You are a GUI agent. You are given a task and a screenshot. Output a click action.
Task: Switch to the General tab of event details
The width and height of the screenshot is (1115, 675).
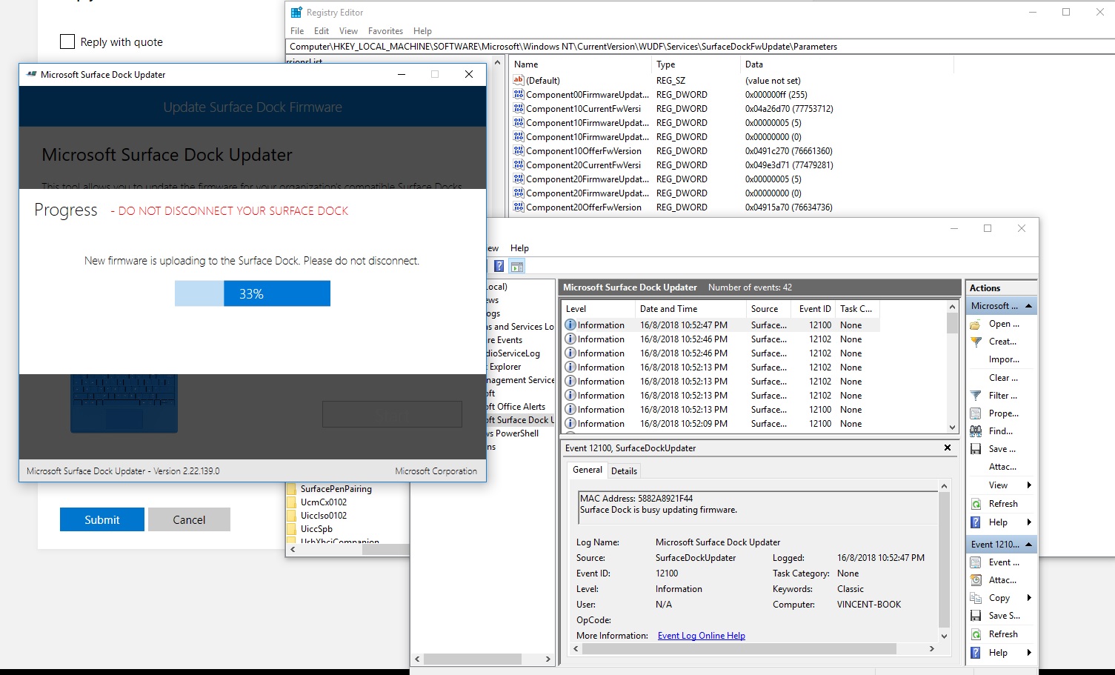click(588, 470)
